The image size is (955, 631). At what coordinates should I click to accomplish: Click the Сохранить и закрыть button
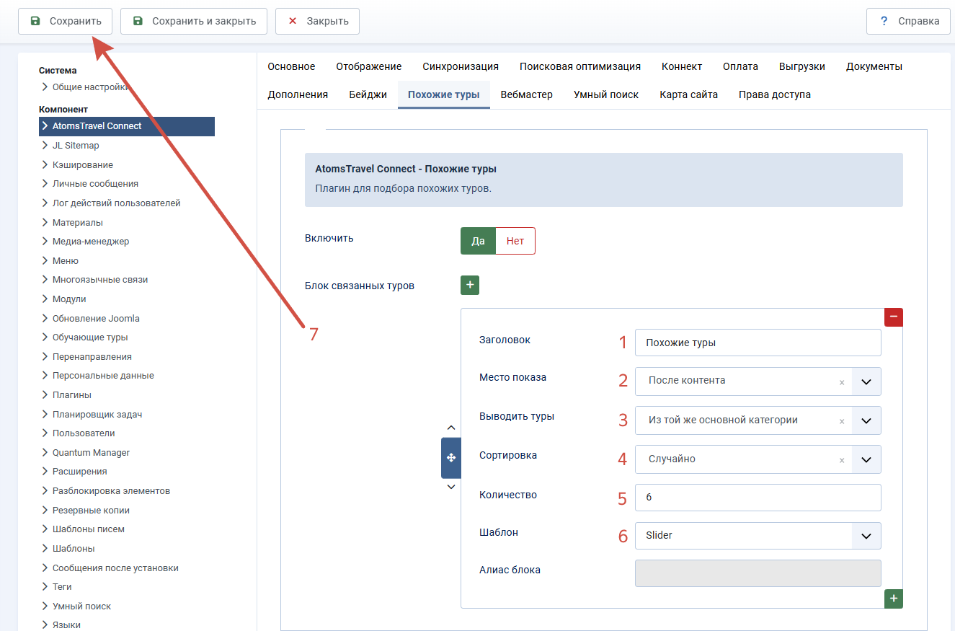pos(194,21)
